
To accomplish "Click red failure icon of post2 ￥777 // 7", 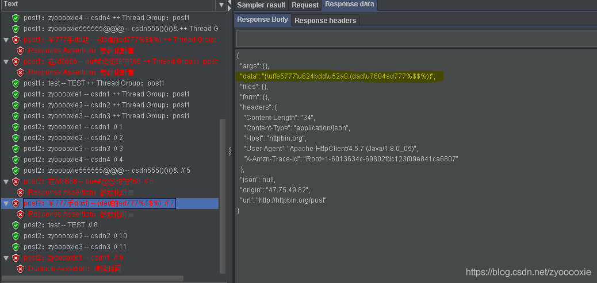I will (16, 204).
